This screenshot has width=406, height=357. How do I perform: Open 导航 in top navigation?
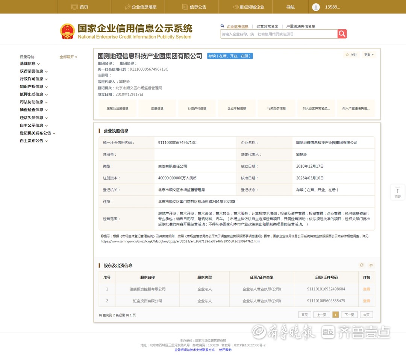tap(290, 7)
